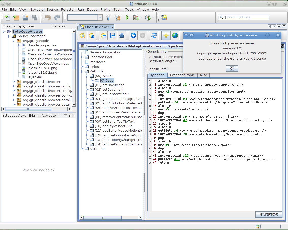288x230 pixels.
Task: Collapse the Source Packages node
Action: coord(8,36)
